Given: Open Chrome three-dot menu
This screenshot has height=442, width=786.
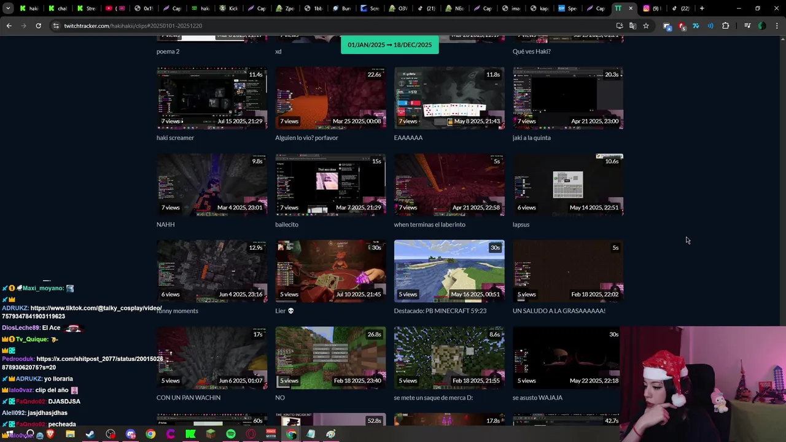Looking at the screenshot, I should (x=776, y=26).
